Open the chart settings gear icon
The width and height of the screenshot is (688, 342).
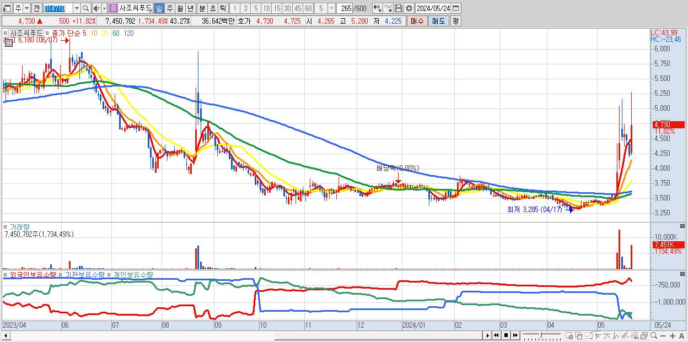[409, 8]
